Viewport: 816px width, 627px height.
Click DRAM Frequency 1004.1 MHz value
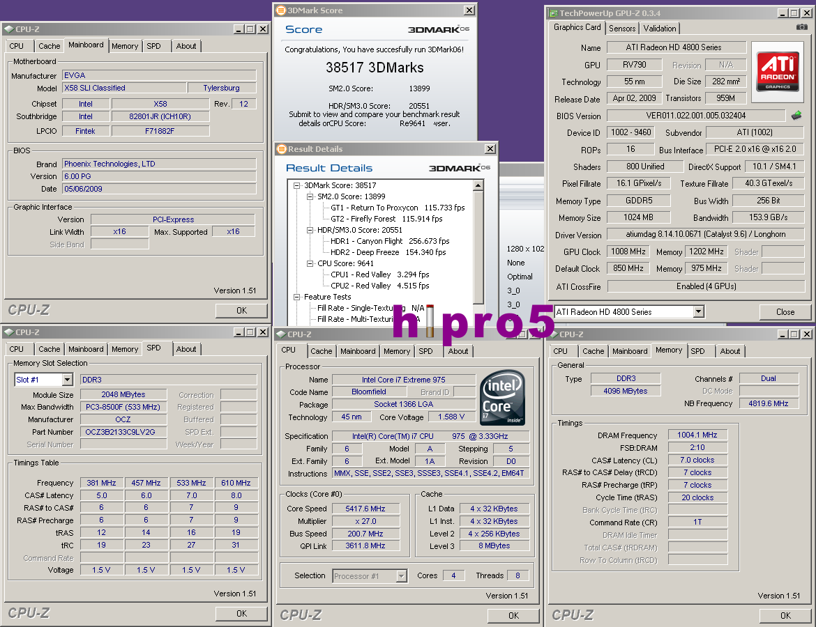[x=697, y=435]
